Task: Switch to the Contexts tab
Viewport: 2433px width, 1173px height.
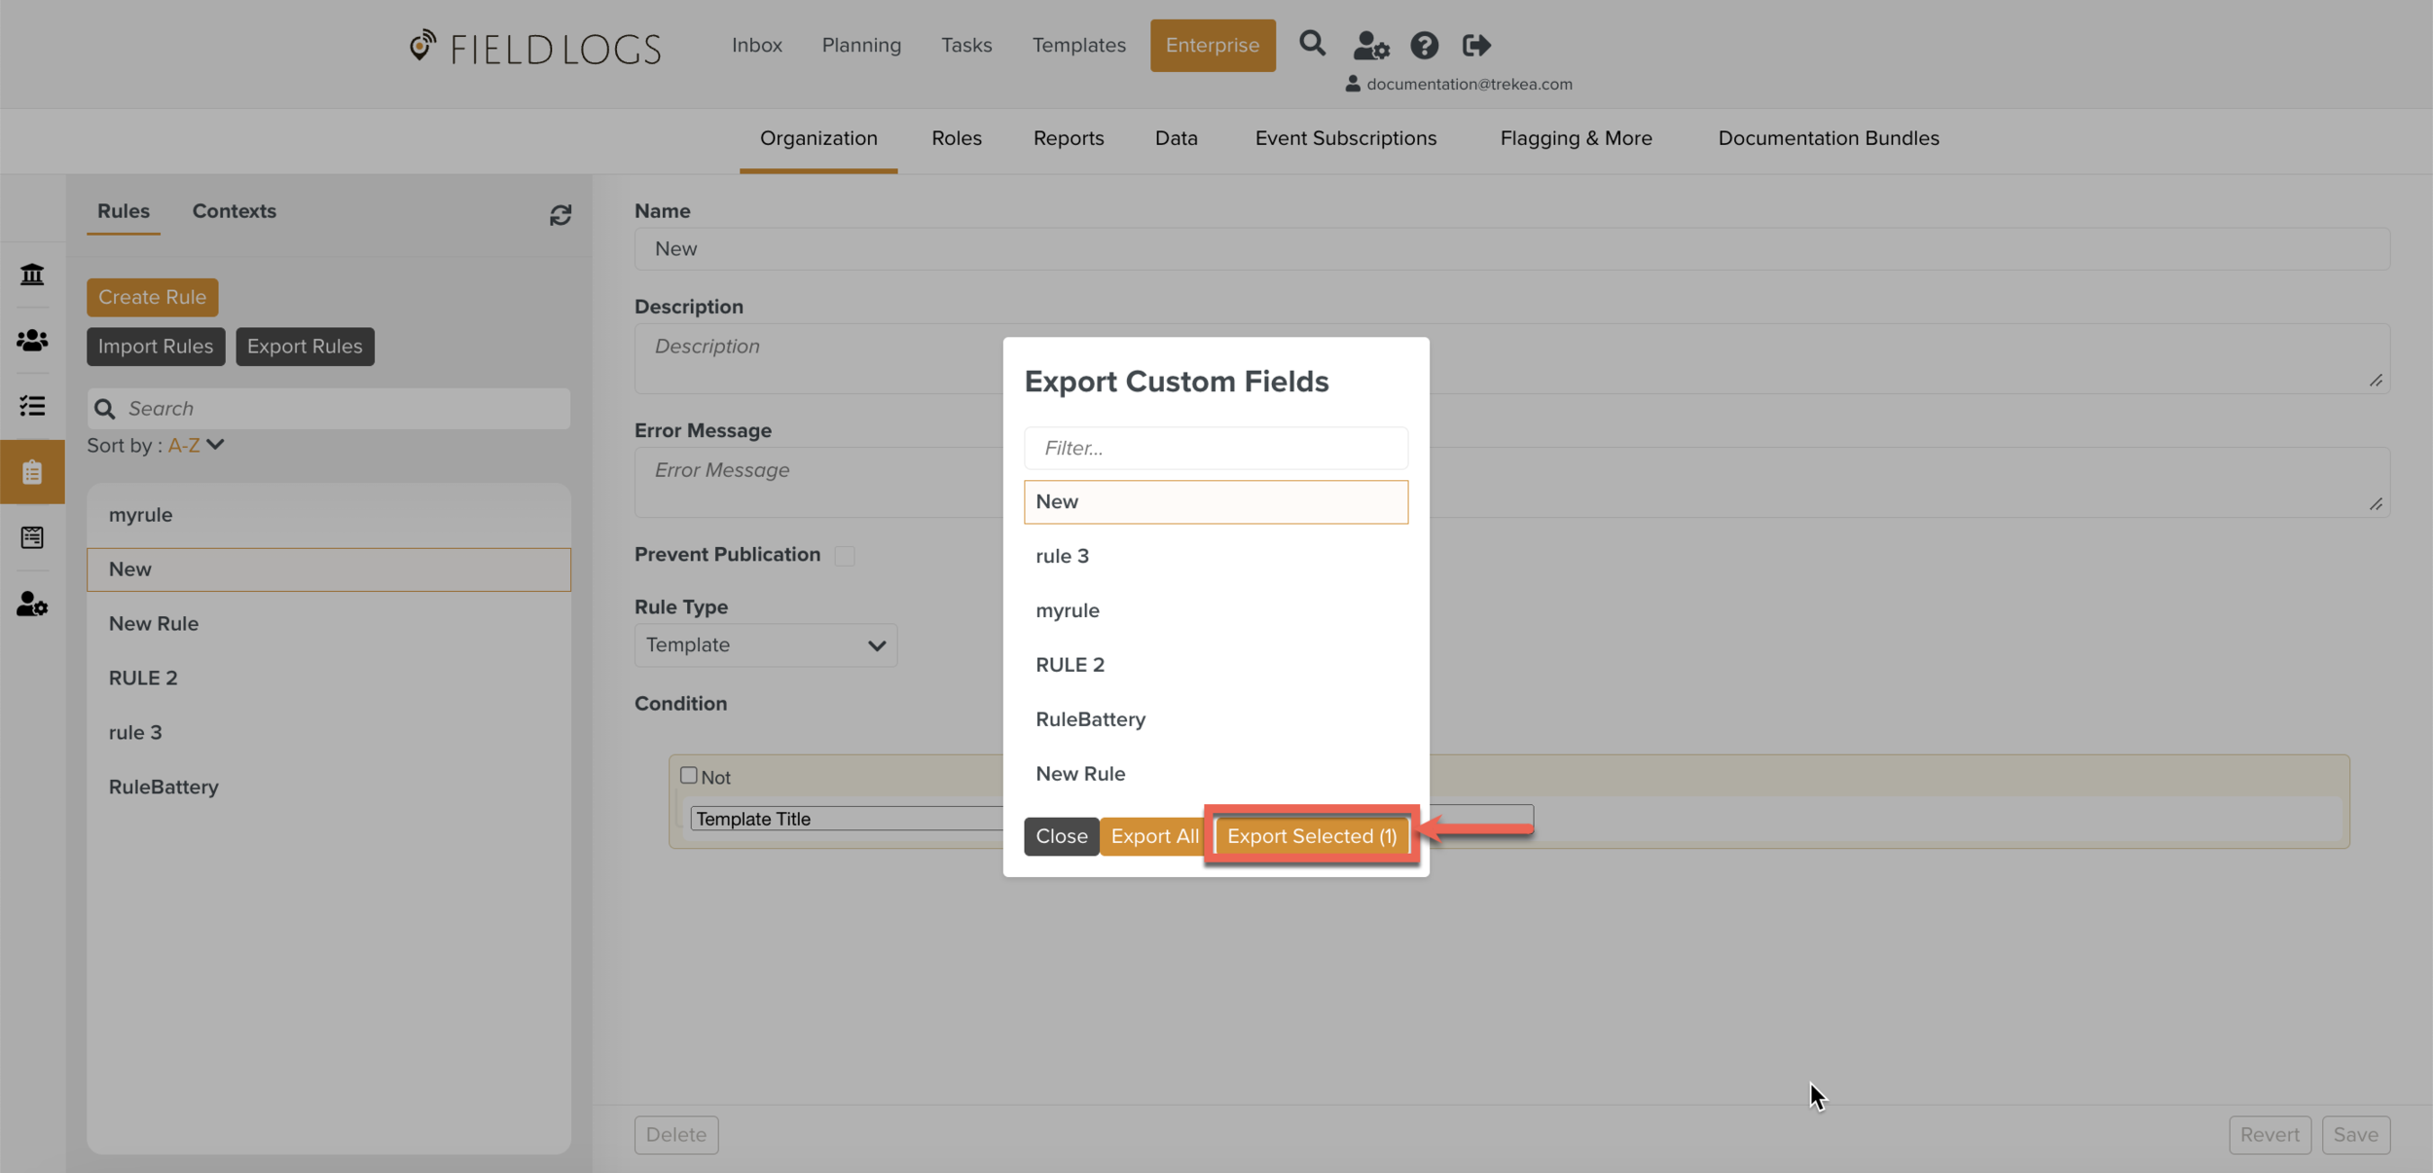Action: [234, 211]
